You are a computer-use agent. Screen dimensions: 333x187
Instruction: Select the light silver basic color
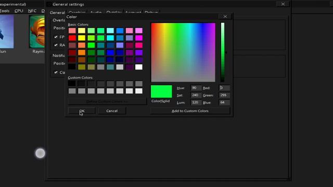pyautogui.click(x=120, y=67)
